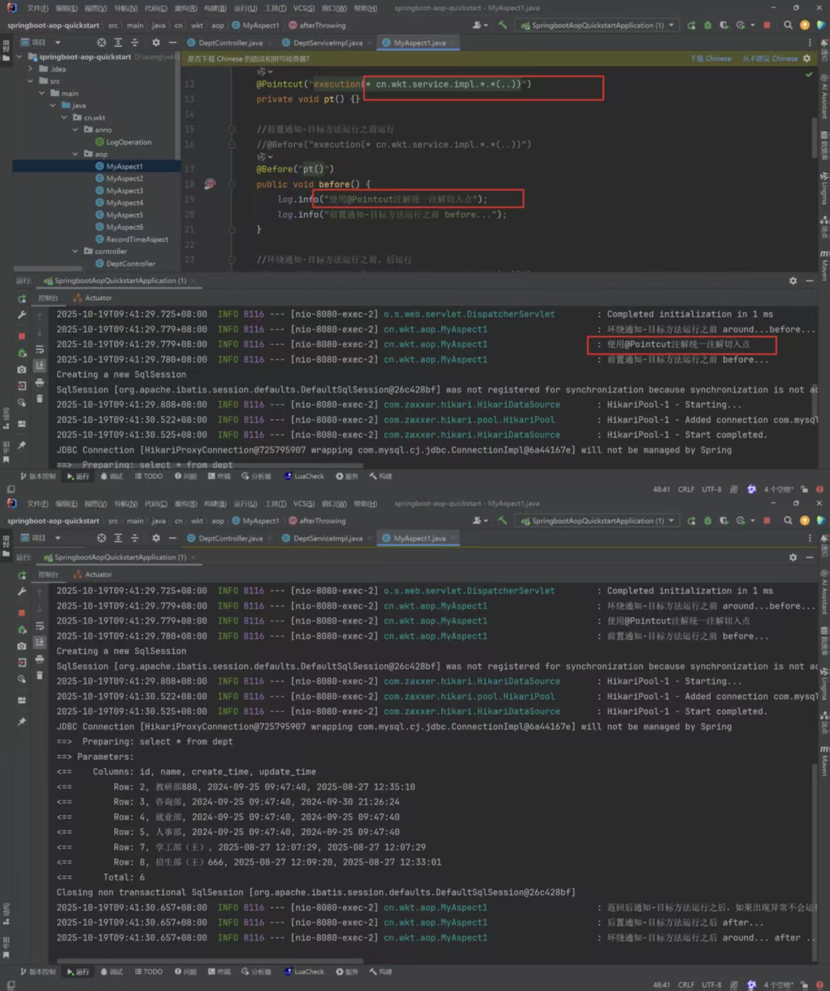Viewport: 830px width, 991px height.
Task: Toggle soft-wrap in the upper window console
Action: tap(40, 350)
